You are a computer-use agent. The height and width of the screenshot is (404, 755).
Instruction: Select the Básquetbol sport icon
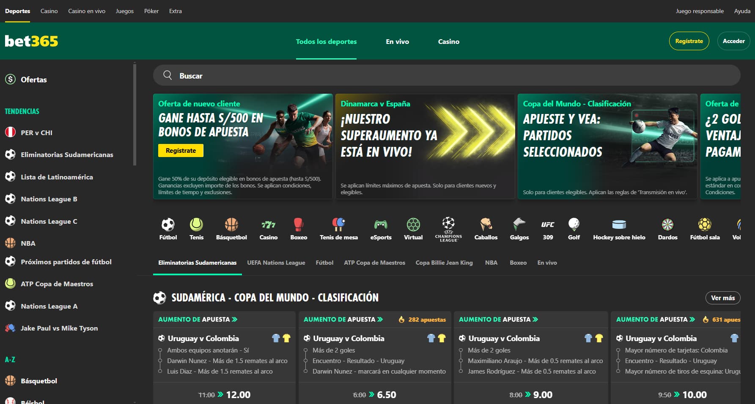[231, 228]
